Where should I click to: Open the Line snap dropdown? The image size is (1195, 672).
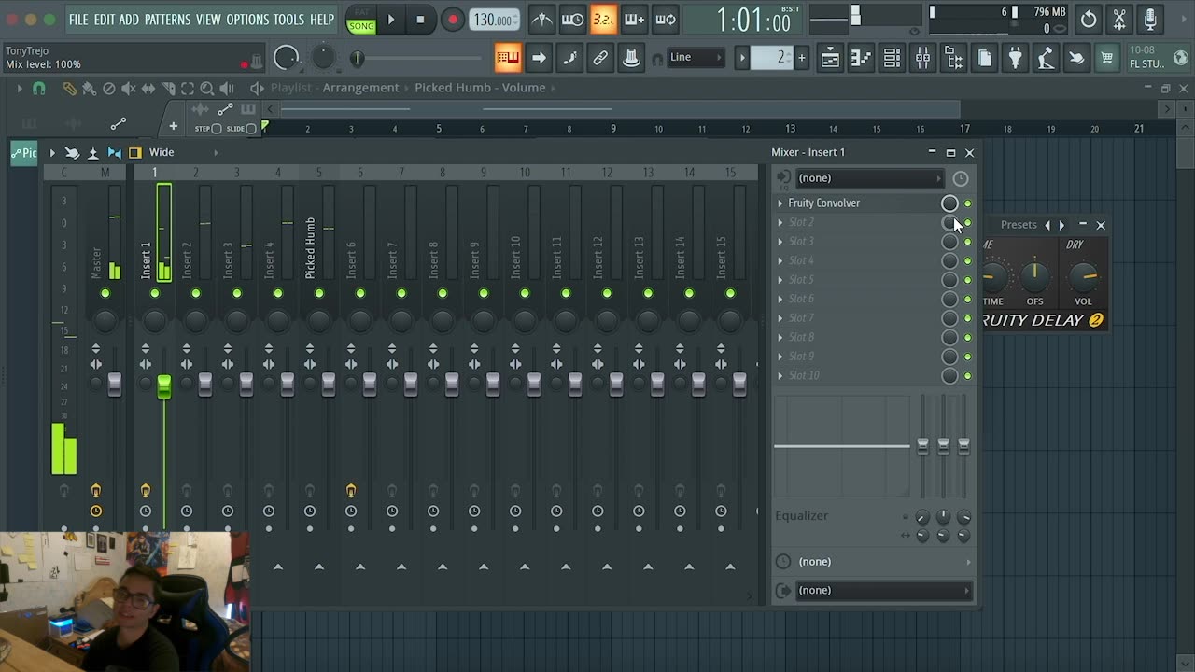pos(696,58)
